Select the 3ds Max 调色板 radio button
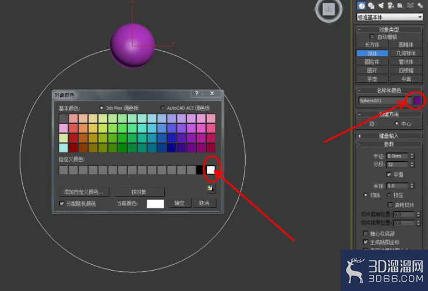 (101, 108)
